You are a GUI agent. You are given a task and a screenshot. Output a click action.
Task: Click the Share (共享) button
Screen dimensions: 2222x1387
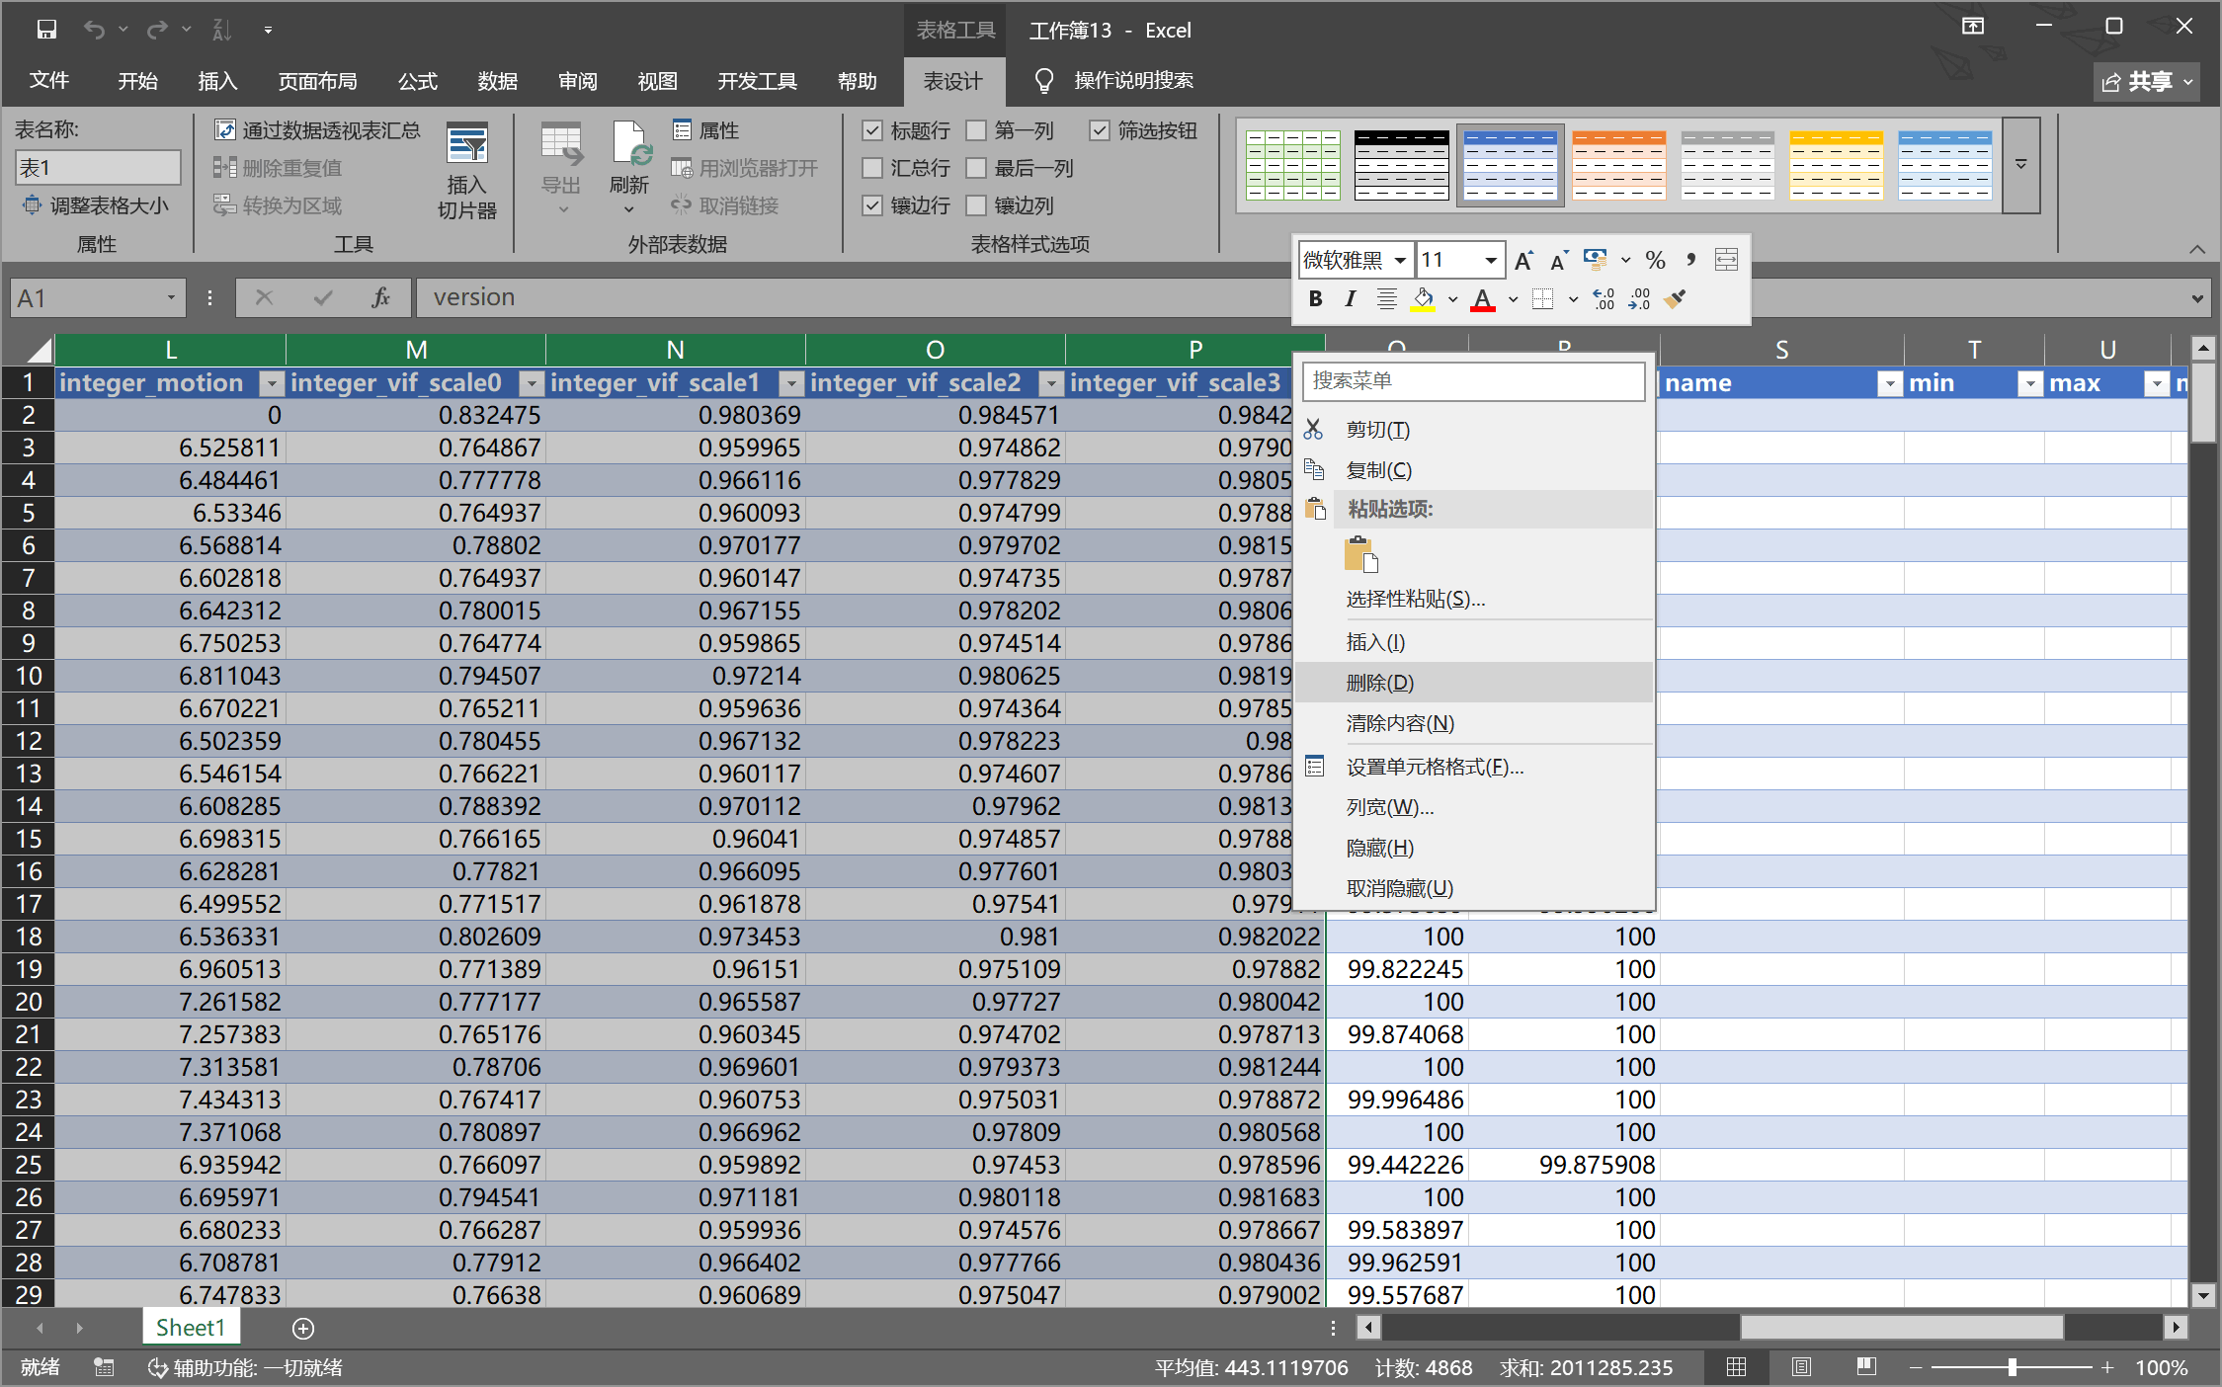click(x=2148, y=81)
